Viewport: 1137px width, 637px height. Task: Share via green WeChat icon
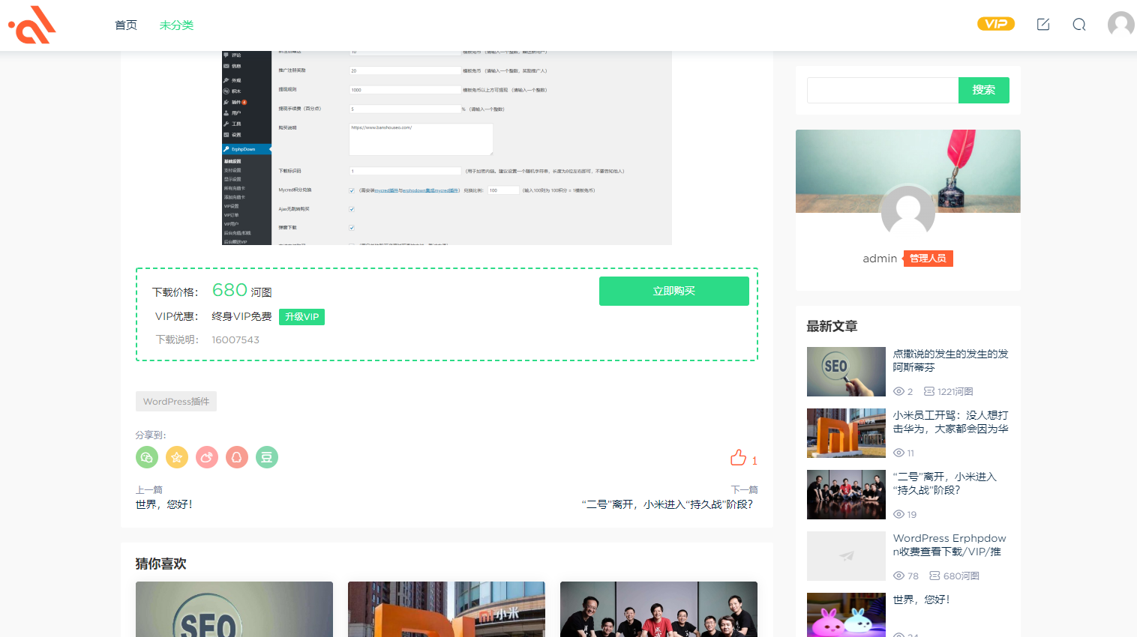click(147, 457)
